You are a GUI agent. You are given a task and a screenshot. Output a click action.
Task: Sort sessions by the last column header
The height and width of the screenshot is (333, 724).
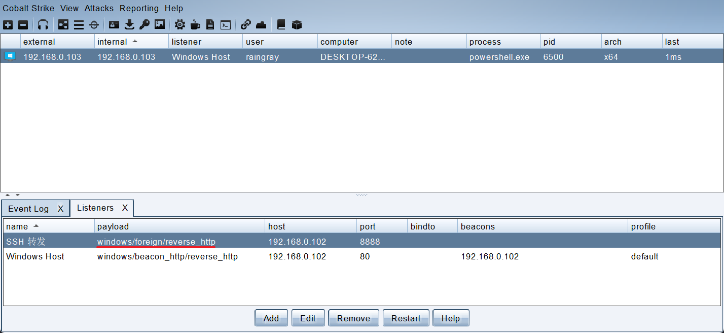click(x=693, y=42)
